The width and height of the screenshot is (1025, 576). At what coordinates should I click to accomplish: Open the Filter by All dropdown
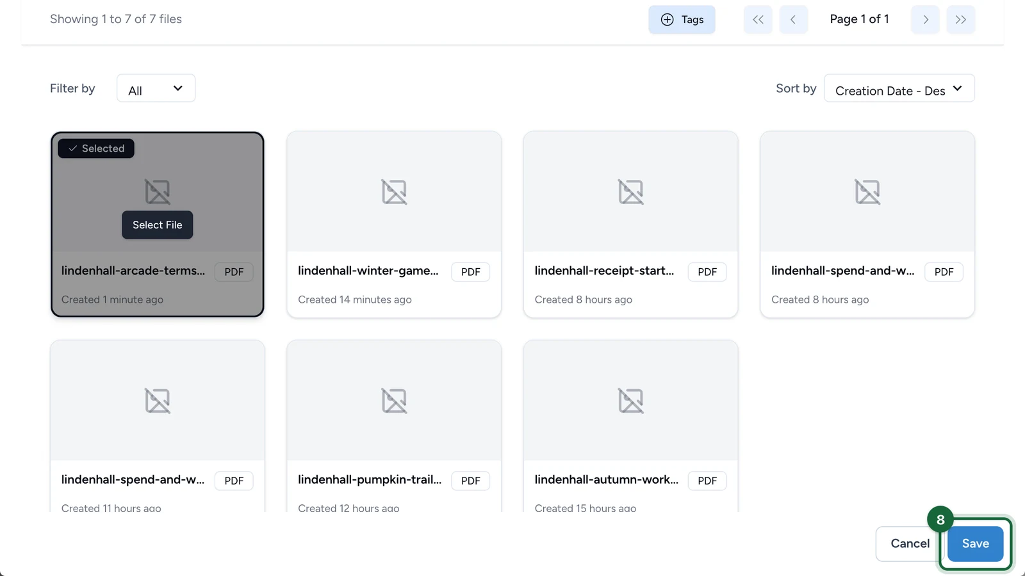(x=156, y=88)
